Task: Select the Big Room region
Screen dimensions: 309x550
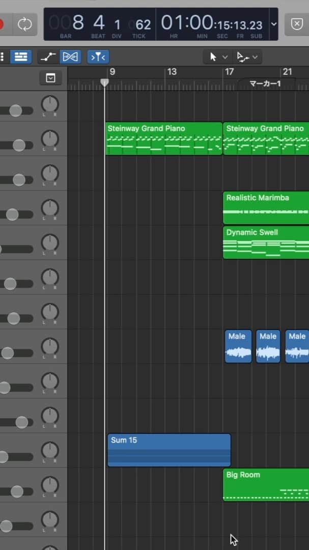Action: click(x=266, y=485)
